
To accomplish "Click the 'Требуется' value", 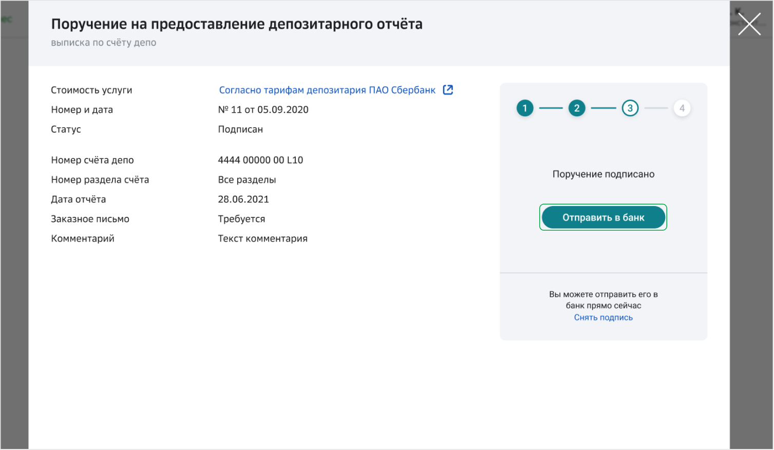I will pyautogui.click(x=241, y=219).
